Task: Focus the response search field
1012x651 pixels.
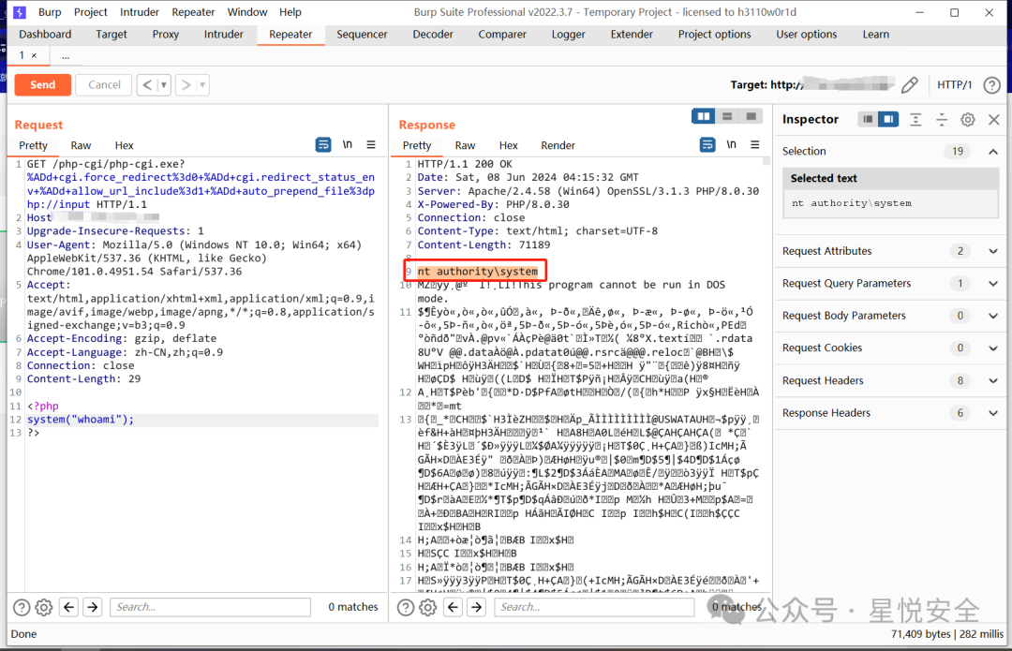Action: pos(594,606)
